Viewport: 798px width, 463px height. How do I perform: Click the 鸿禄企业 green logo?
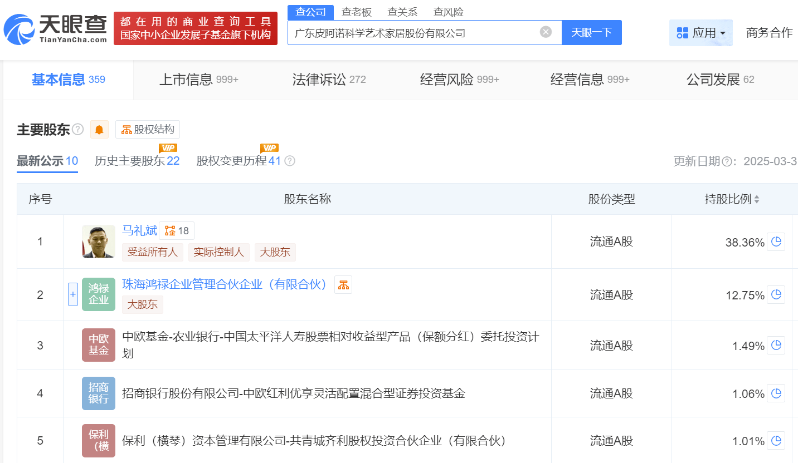99,294
